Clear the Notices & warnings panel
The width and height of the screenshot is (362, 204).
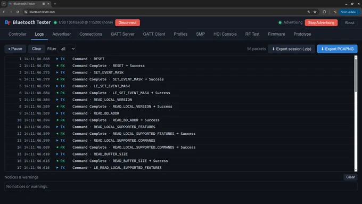pyautogui.click(x=350, y=177)
